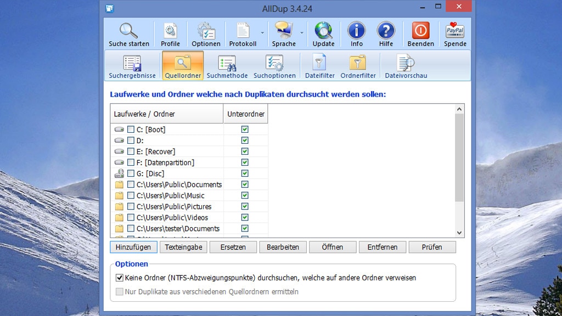
Task: Enable the C: [Boot] drive checkbox
Action: point(131,129)
